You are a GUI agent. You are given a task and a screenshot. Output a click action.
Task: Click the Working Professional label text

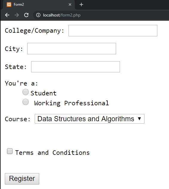(x=71, y=103)
